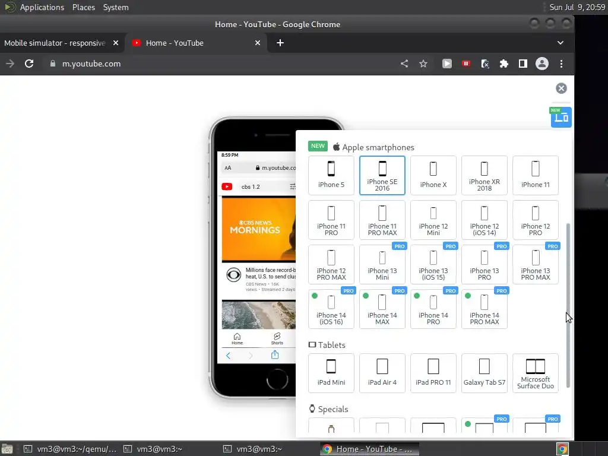Close the Mobile simulator tab

pyautogui.click(x=116, y=43)
